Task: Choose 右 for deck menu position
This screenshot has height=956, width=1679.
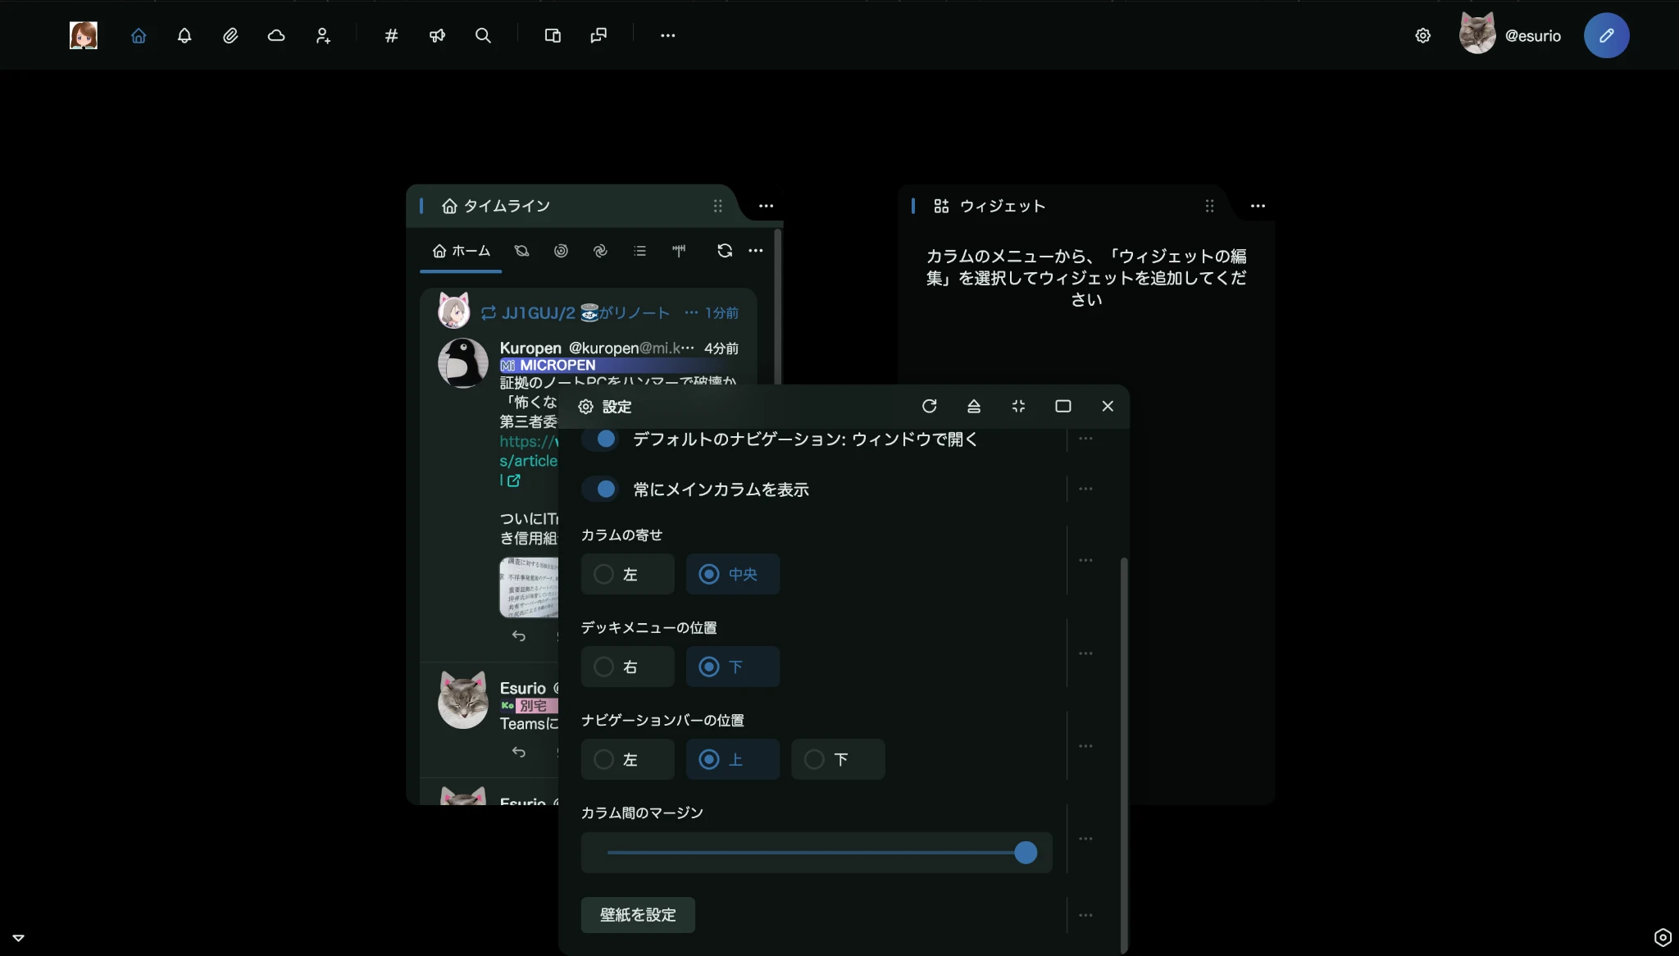Action: click(x=627, y=667)
